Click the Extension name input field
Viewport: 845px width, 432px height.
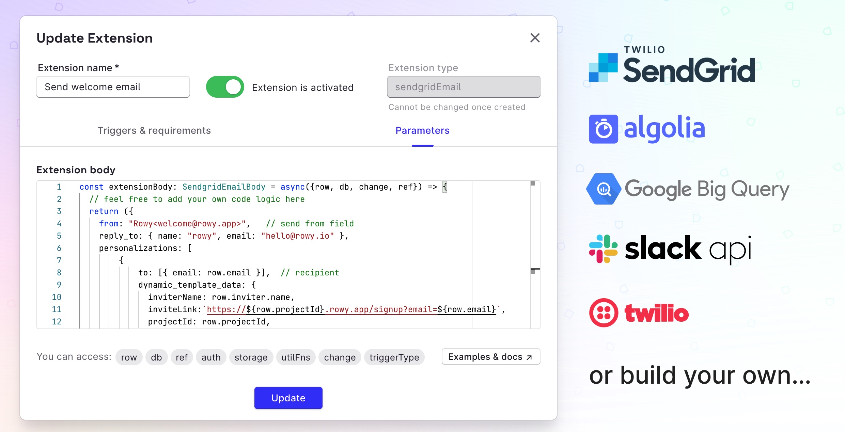pos(112,87)
